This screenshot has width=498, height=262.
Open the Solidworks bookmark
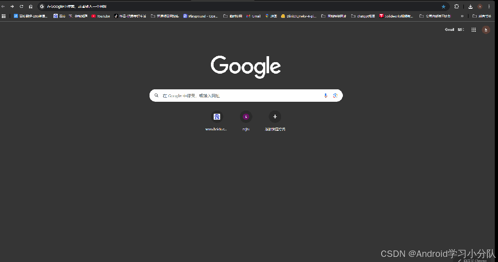396,16
